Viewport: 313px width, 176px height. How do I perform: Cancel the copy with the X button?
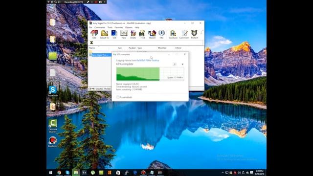(x=182, y=64)
